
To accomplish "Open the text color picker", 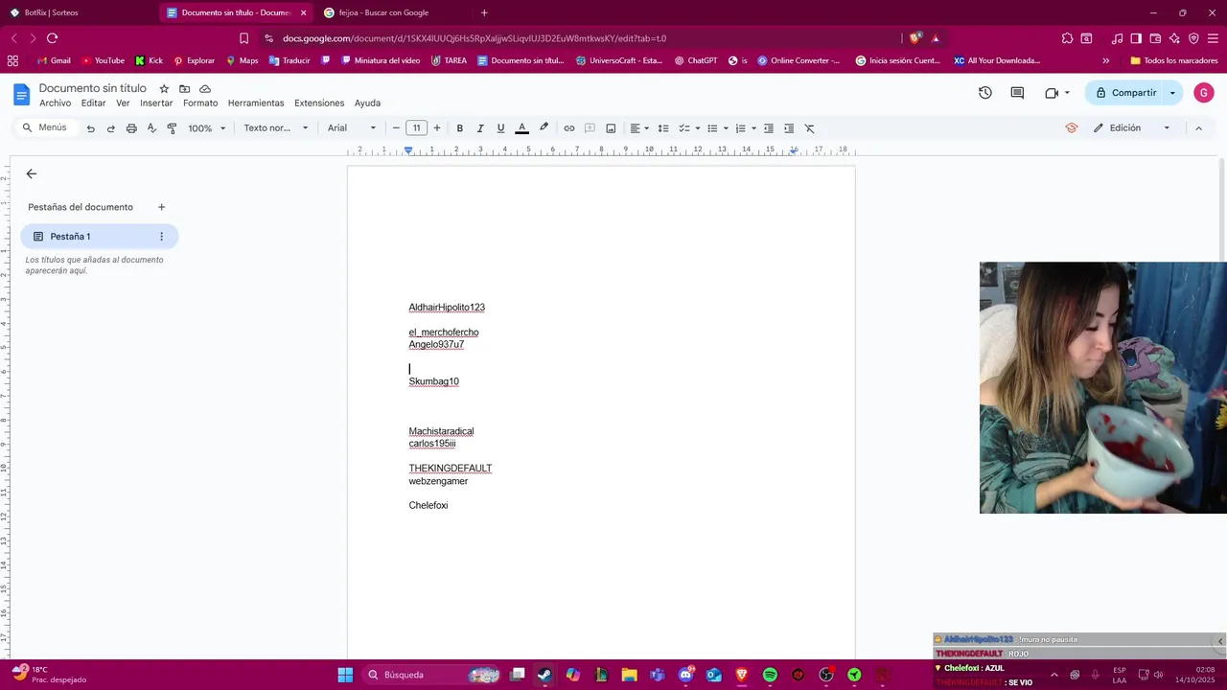I will [521, 128].
